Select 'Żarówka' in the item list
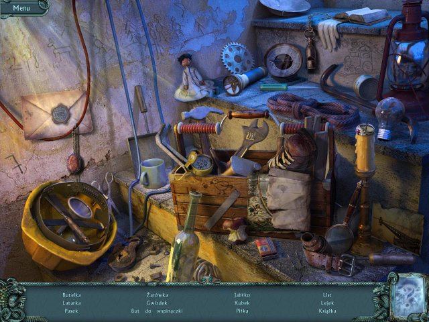Image resolution: width=429 pixels, height=322 pixels. click(157, 295)
